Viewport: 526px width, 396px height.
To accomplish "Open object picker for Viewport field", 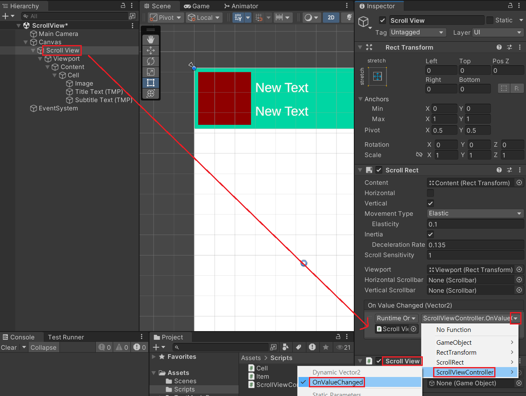I will click(519, 270).
